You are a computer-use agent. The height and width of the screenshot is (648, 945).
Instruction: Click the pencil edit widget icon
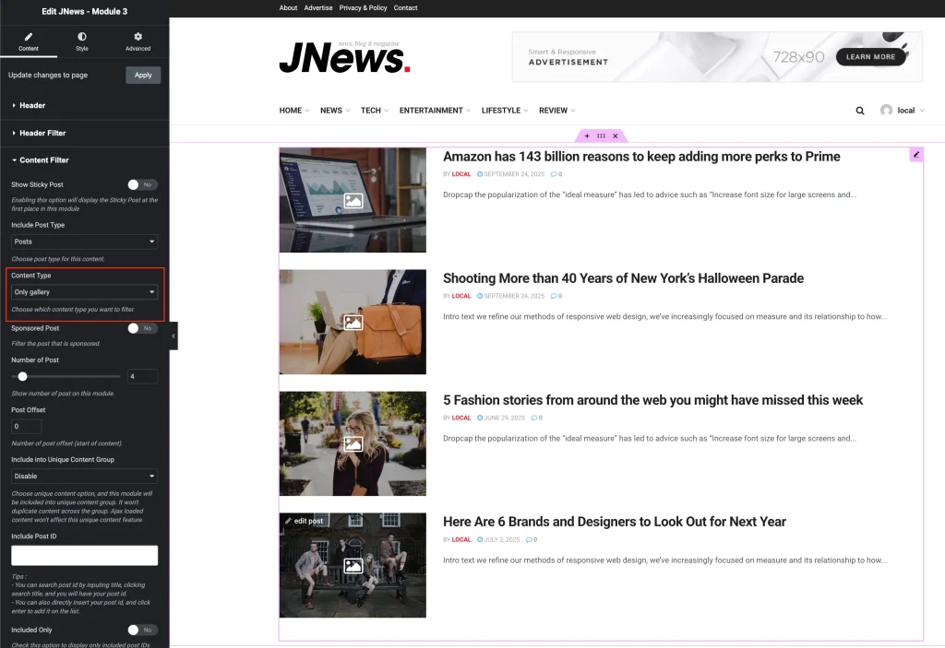(x=915, y=155)
